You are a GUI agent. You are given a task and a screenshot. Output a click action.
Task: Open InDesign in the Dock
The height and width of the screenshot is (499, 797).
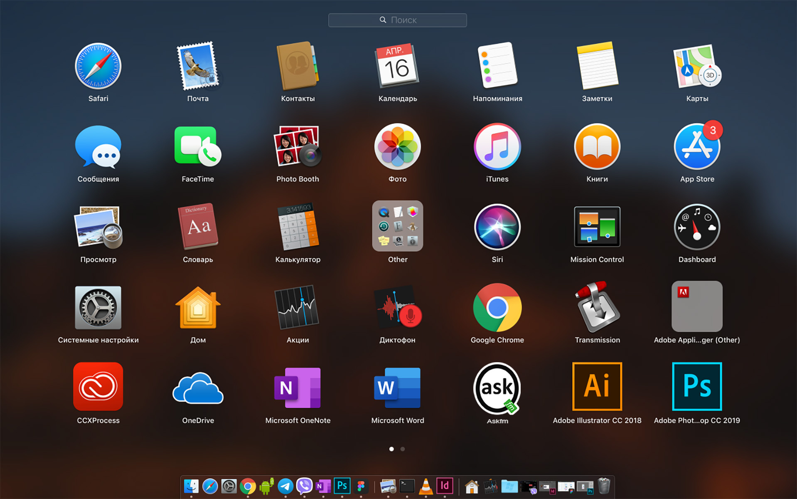pos(445,486)
